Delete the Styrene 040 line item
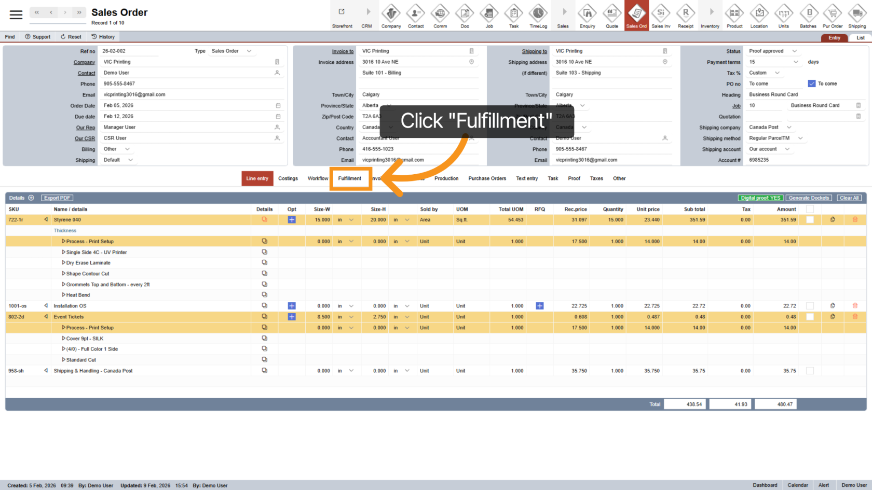 pyautogui.click(x=855, y=220)
